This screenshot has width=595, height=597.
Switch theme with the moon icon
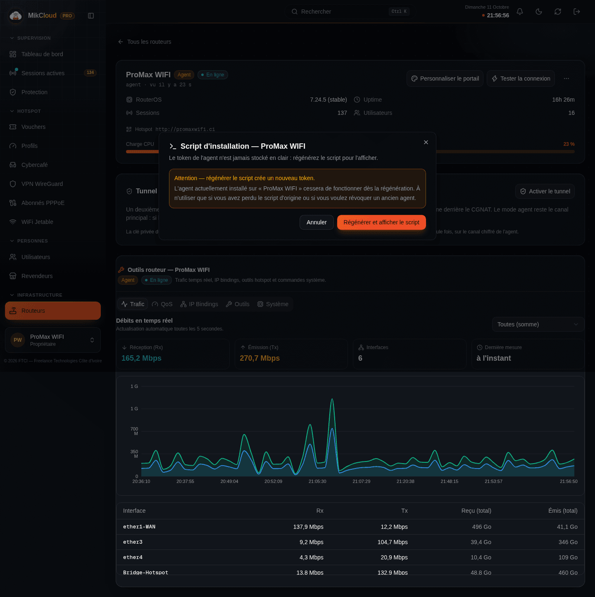539,12
